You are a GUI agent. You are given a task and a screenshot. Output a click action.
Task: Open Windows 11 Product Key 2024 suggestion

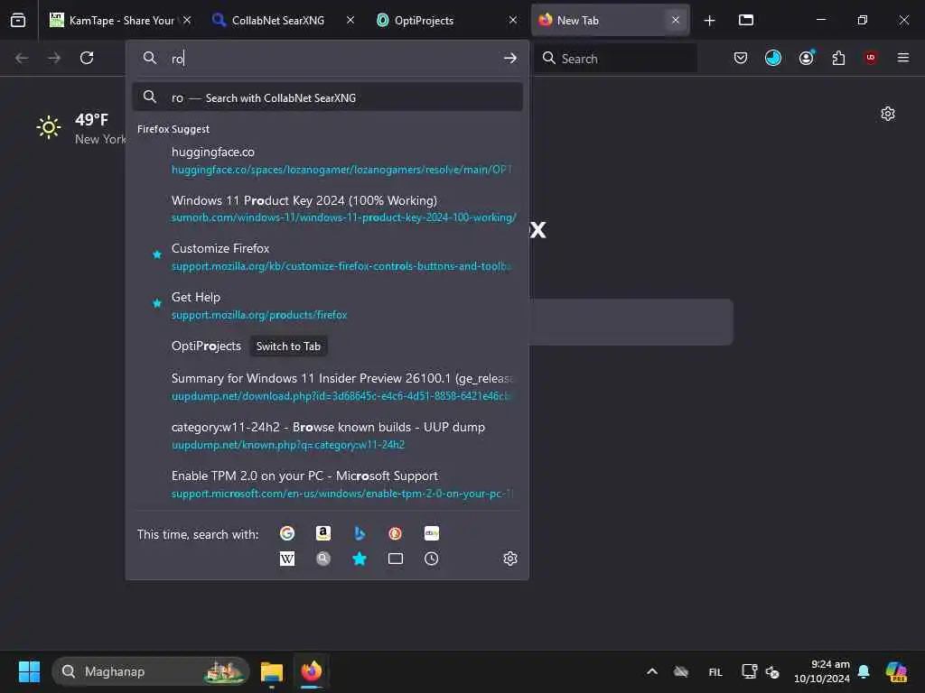327,208
